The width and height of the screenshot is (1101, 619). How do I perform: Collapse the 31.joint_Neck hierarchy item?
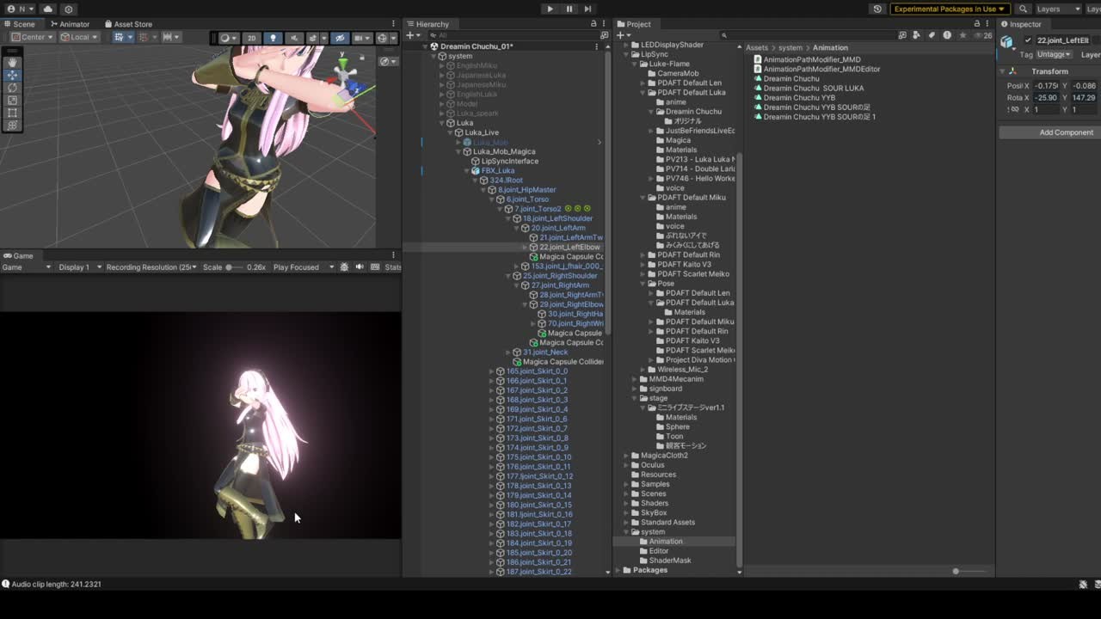[x=507, y=352]
